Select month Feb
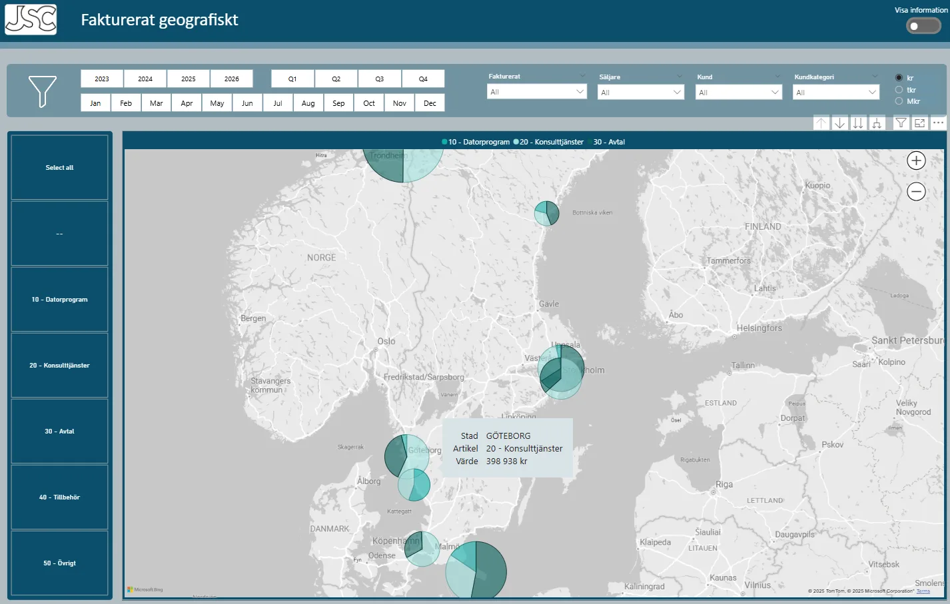 (x=126, y=103)
